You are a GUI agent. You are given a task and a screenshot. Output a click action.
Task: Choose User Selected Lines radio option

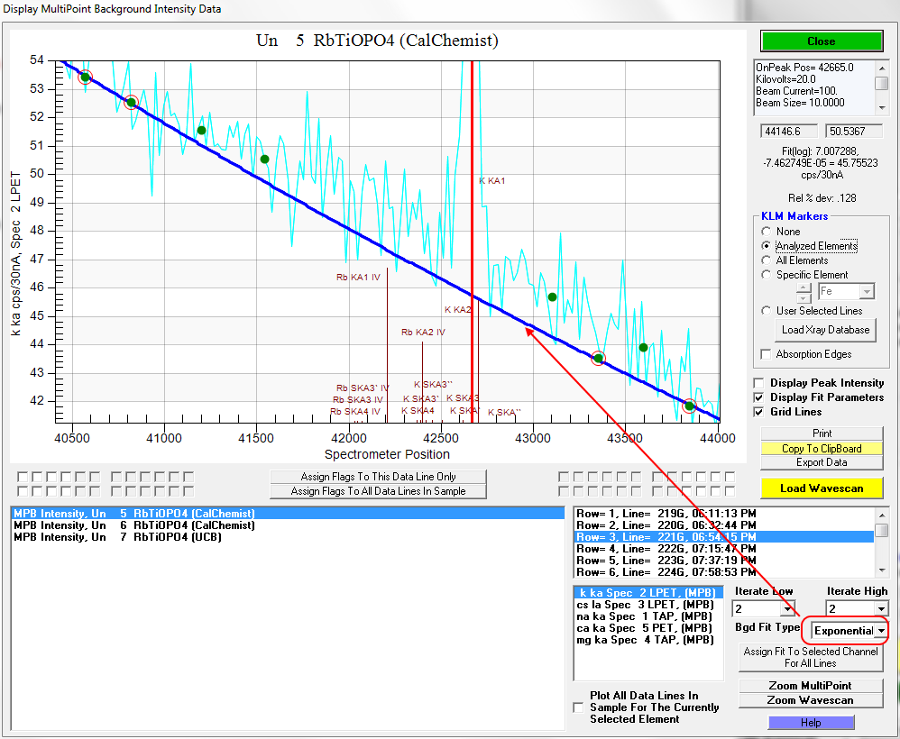coord(767,311)
